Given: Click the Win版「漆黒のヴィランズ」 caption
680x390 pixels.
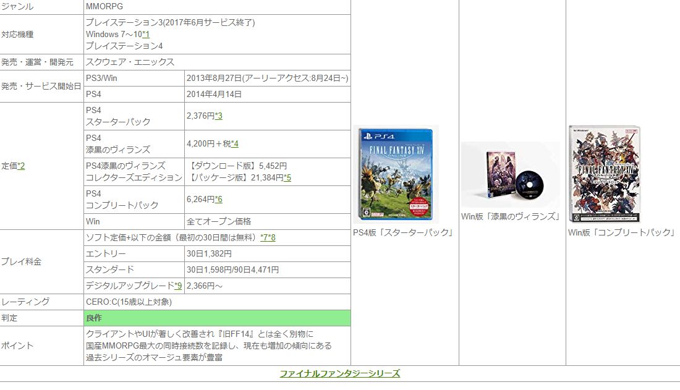Looking at the screenshot, I should pyautogui.click(x=512, y=216).
